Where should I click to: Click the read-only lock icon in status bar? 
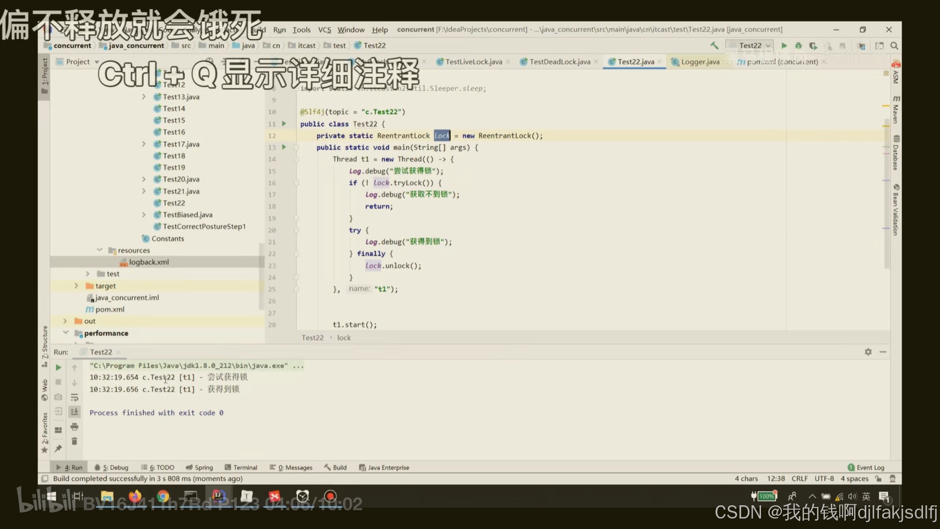click(878, 478)
